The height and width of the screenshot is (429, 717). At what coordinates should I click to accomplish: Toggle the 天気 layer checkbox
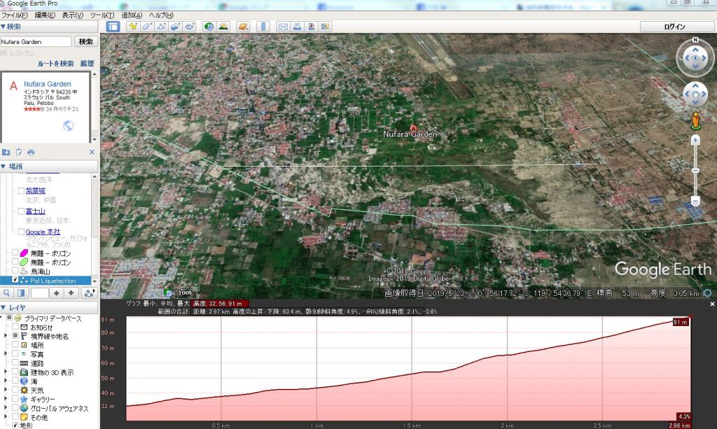[x=15, y=391]
